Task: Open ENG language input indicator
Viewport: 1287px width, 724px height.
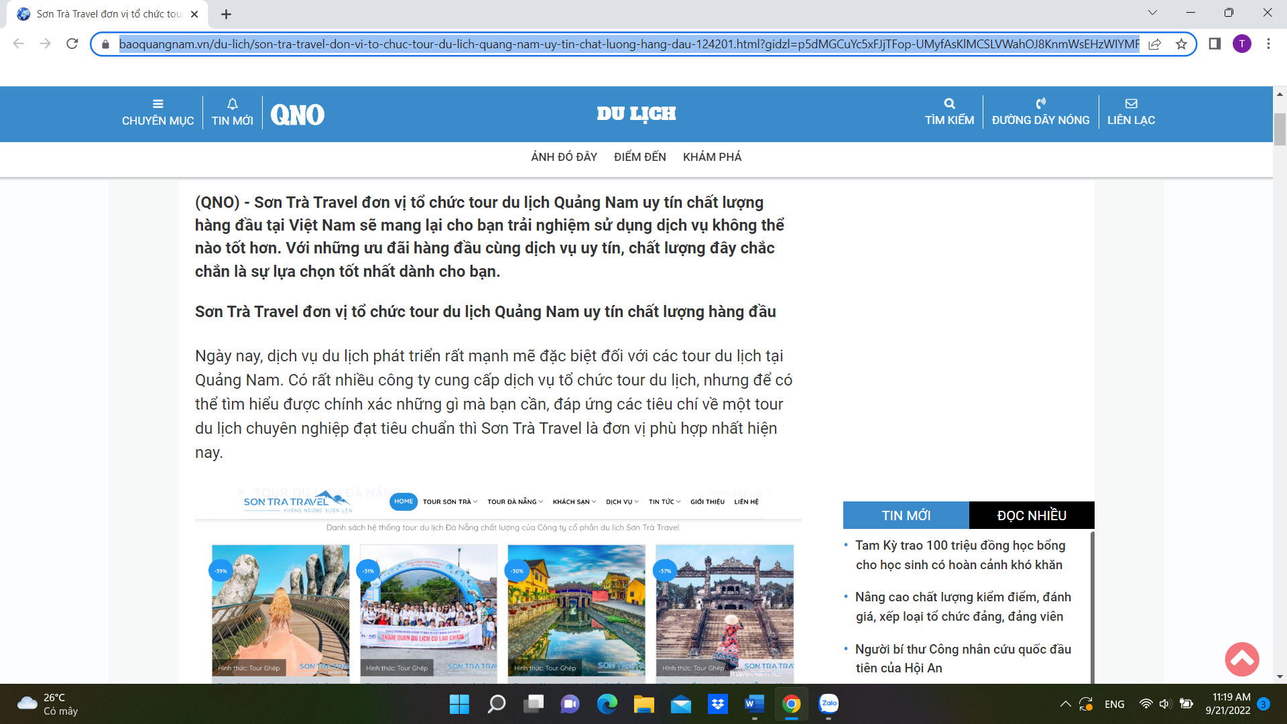Action: pos(1114,704)
